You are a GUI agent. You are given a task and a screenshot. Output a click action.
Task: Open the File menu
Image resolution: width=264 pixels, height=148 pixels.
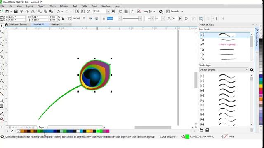click(2, 6)
